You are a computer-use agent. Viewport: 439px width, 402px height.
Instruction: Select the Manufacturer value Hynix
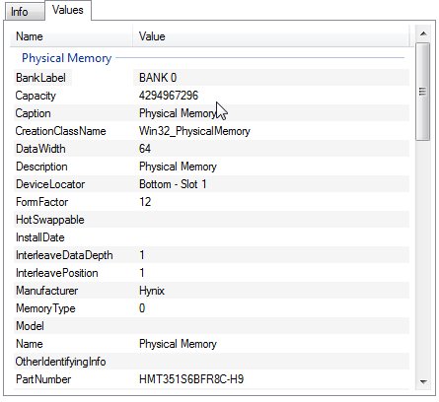152,291
